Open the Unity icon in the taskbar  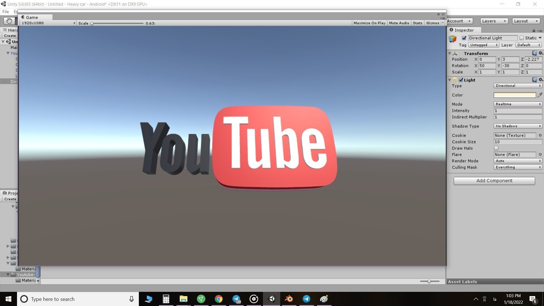coord(271,299)
